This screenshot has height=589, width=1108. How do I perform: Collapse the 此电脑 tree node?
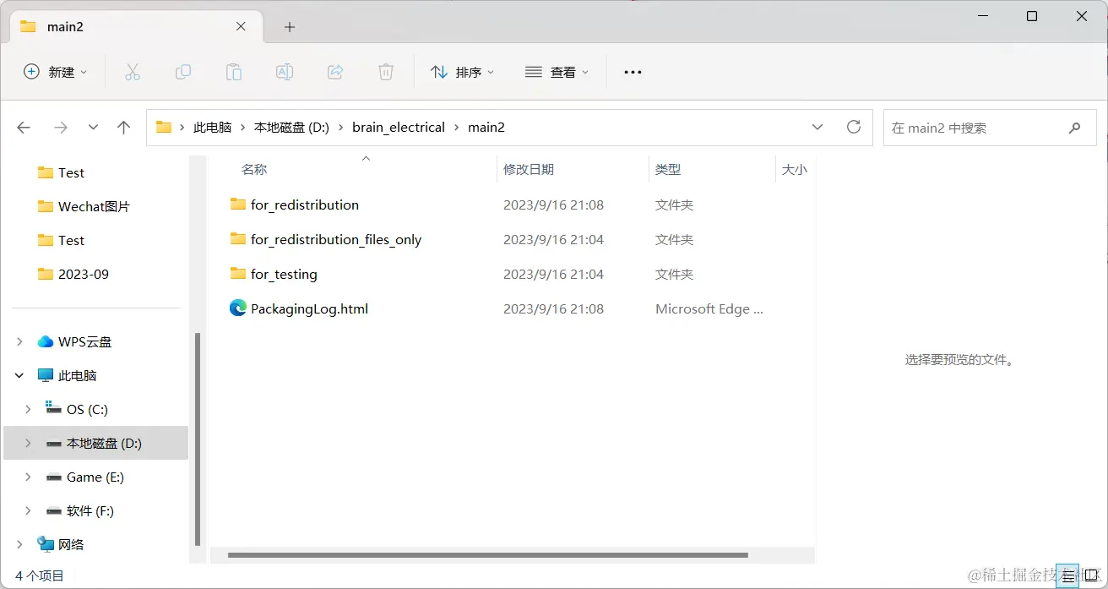click(20, 375)
